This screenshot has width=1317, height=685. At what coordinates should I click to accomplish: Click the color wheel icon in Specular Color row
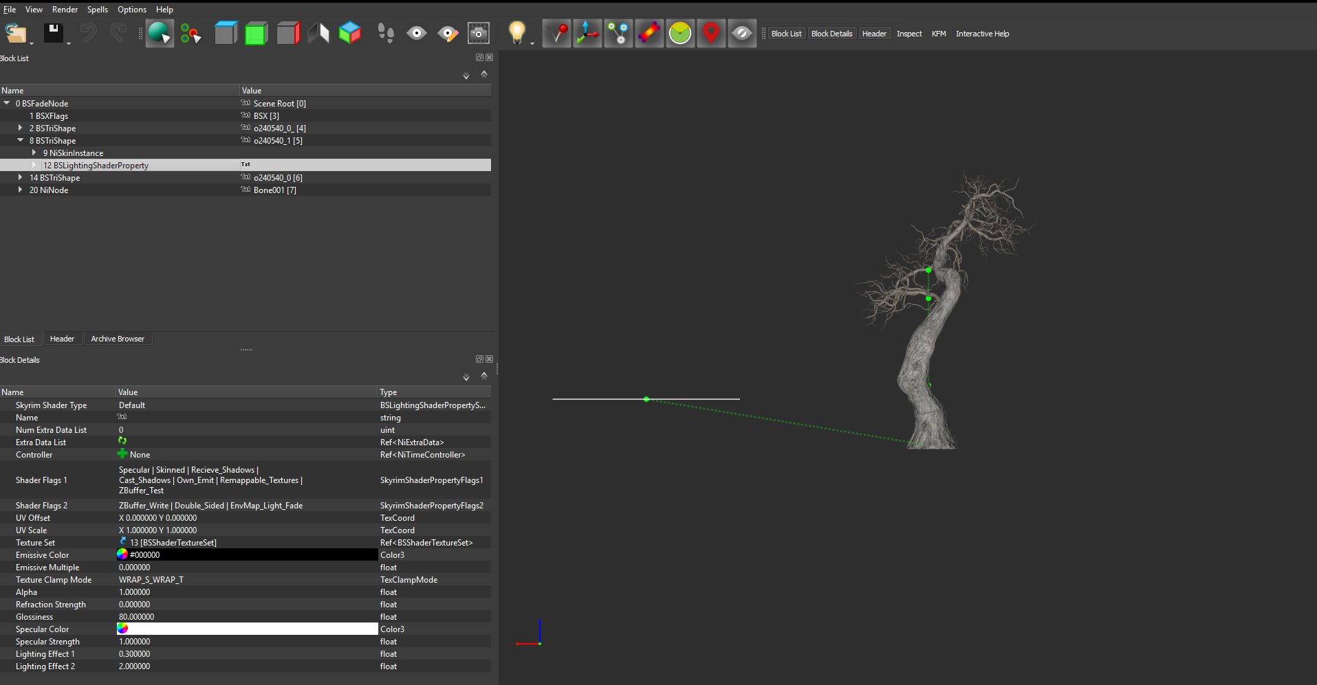[122, 628]
